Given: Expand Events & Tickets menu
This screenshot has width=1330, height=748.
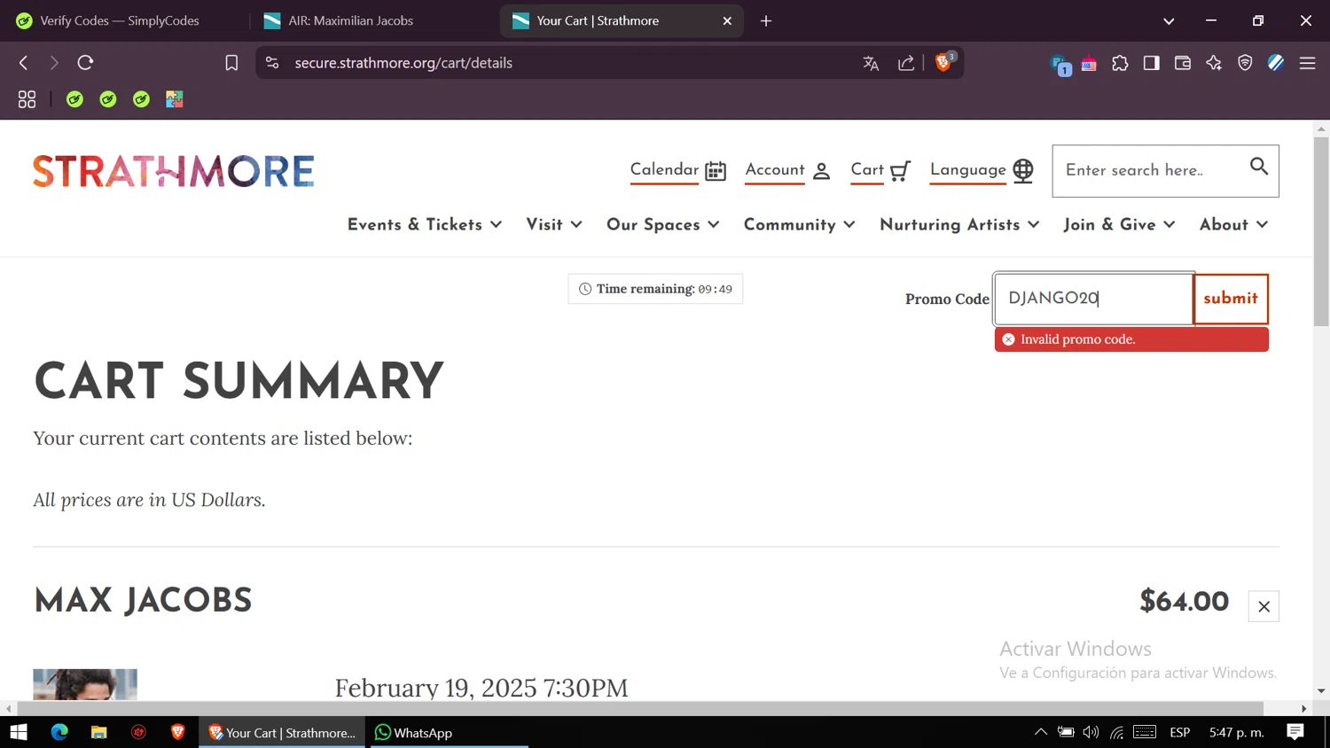Looking at the screenshot, I should pos(425,225).
